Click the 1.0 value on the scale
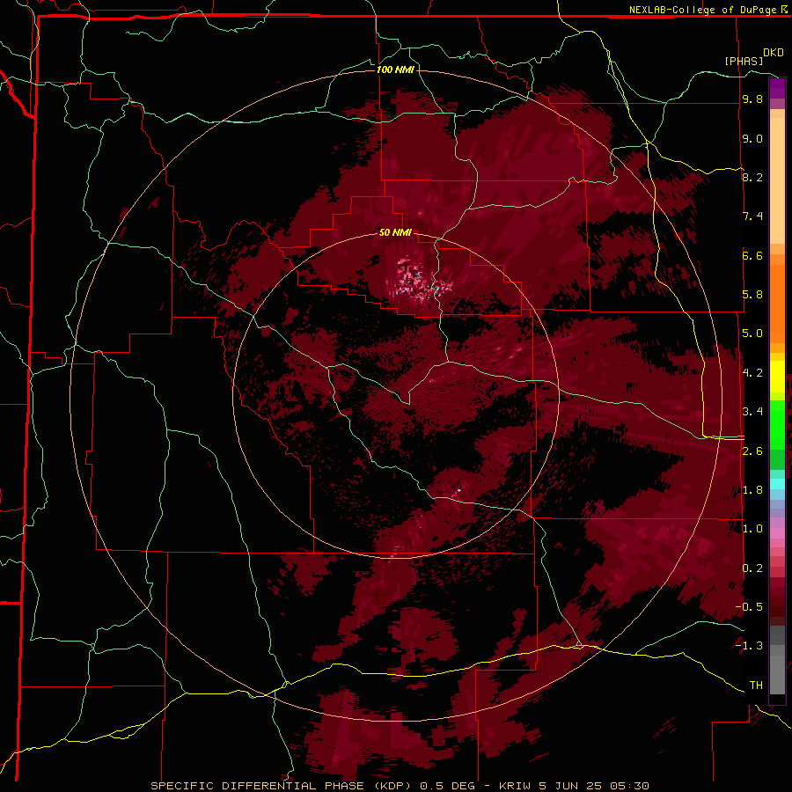The width and height of the screenshot is (792, 792). coord(752,529)
